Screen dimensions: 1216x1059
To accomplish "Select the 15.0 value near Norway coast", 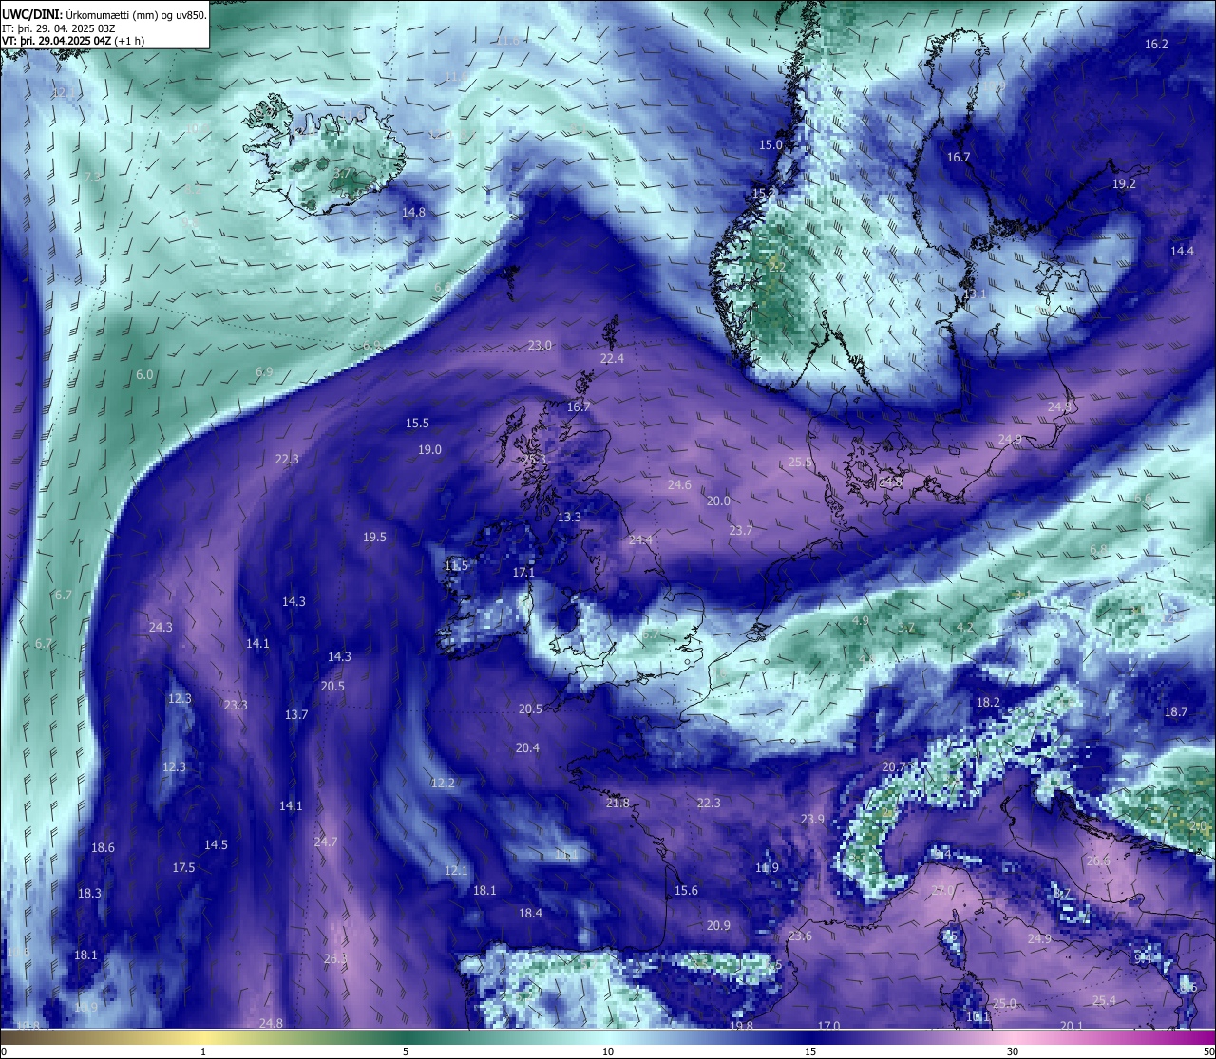I will (x=770, y=144).
